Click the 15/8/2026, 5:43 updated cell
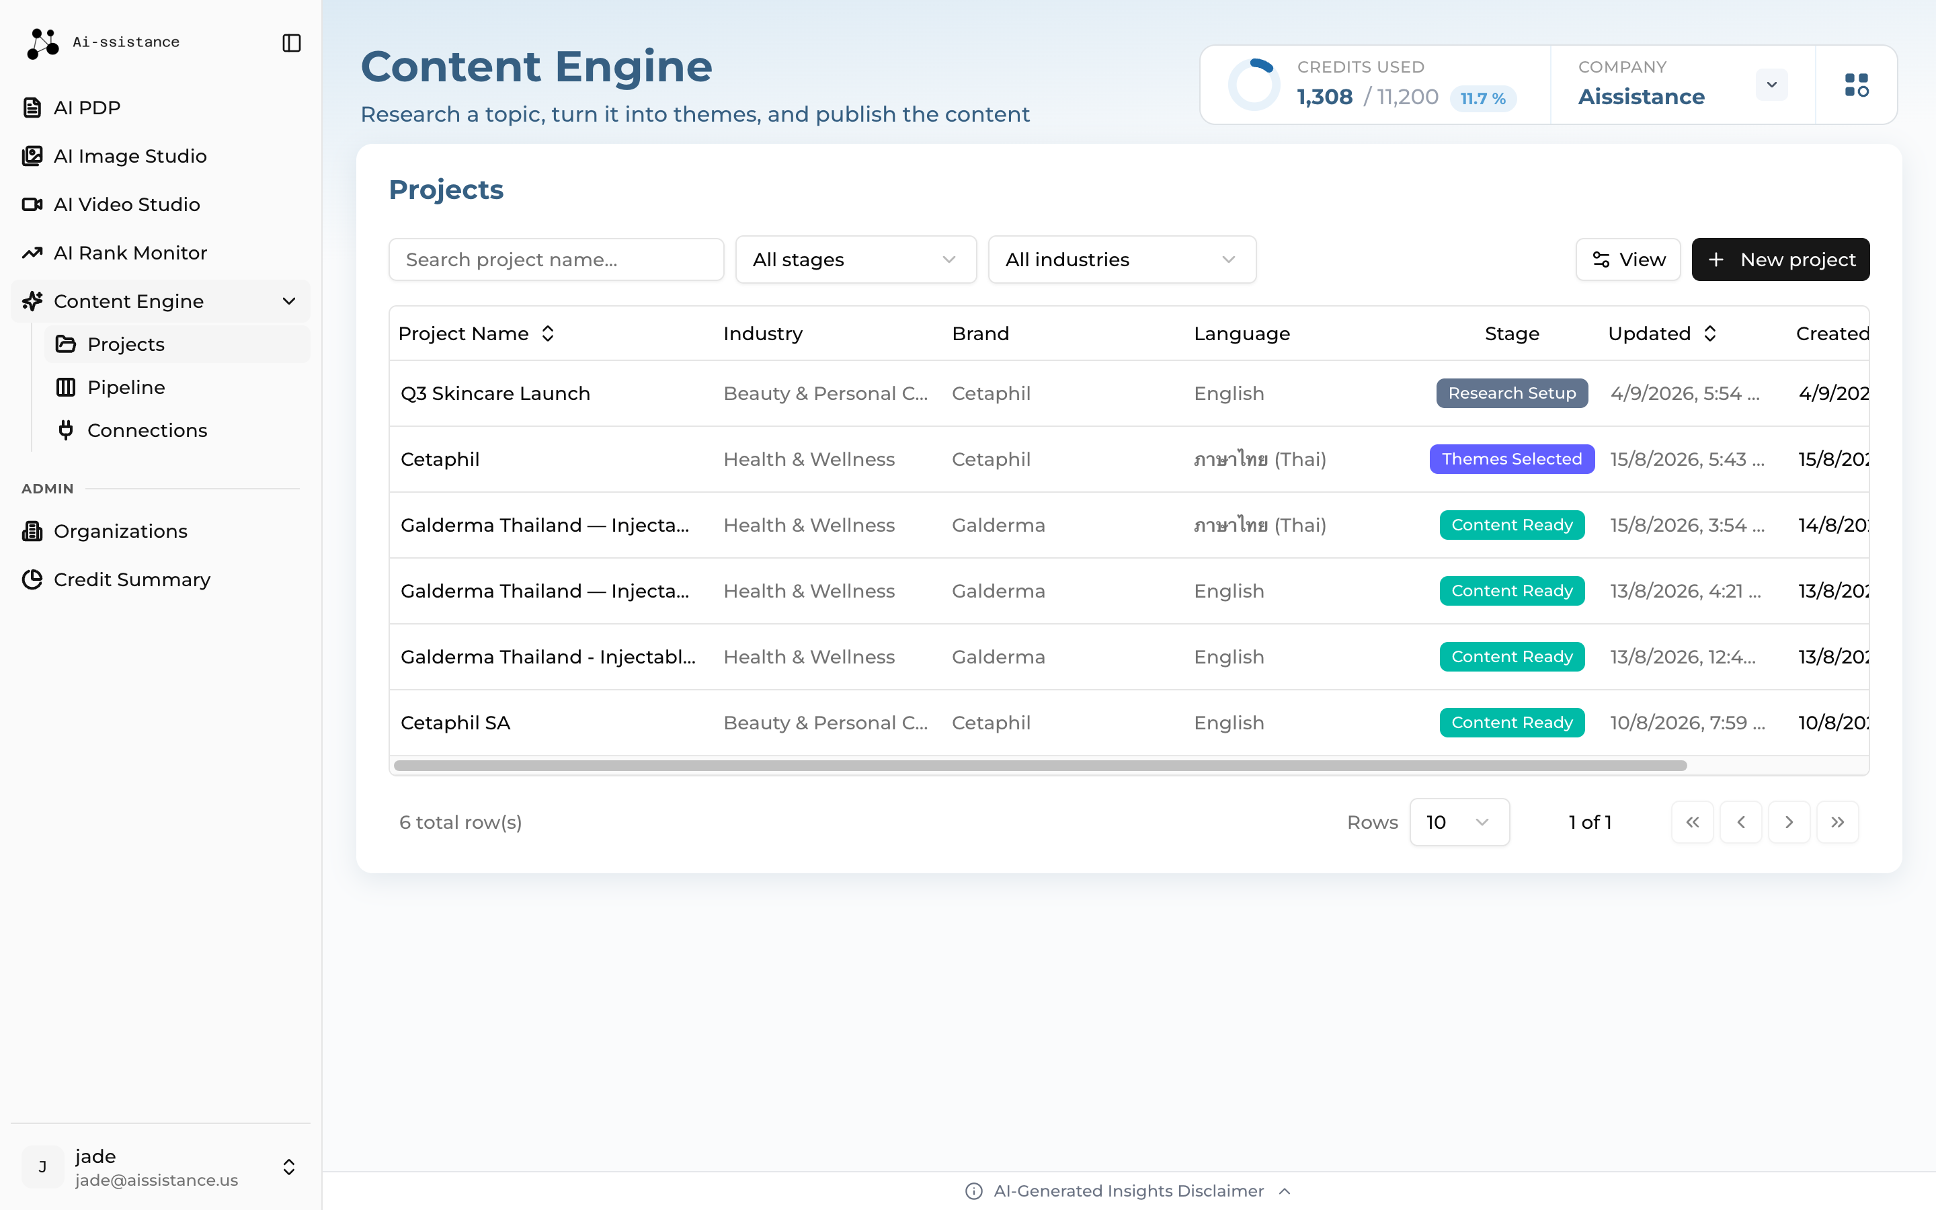This screenshot has height=1210, width=1936. (1687, 459)
